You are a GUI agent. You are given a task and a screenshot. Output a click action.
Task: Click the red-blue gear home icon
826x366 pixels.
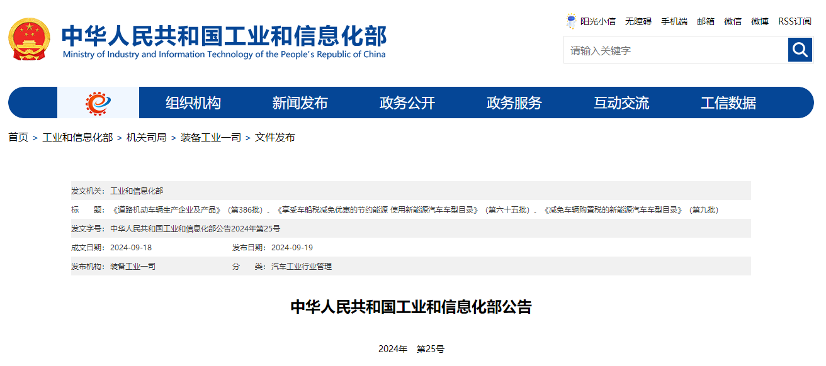(x=98, y=103)
